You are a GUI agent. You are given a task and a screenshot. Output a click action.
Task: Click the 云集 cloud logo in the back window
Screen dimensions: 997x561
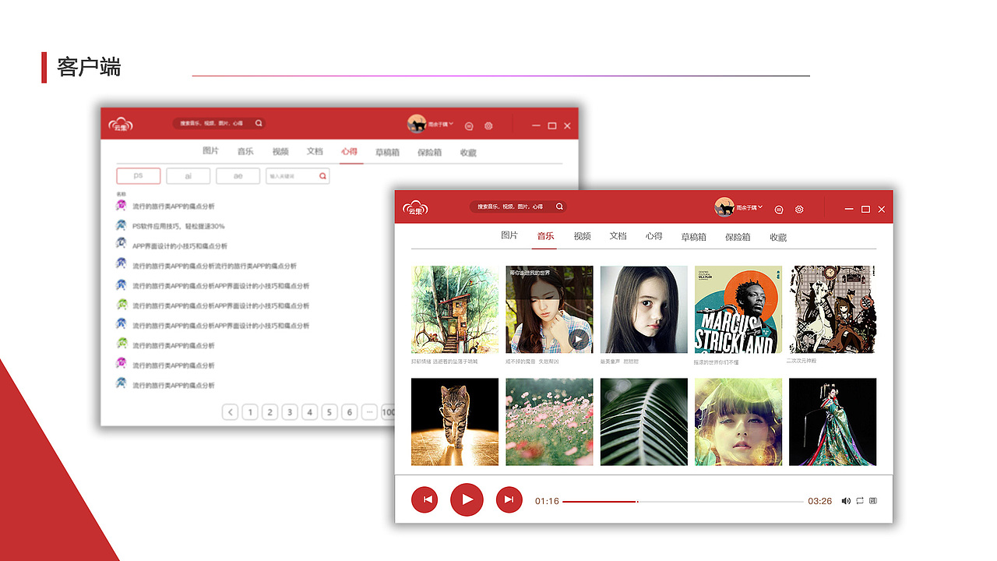[121, 124]
